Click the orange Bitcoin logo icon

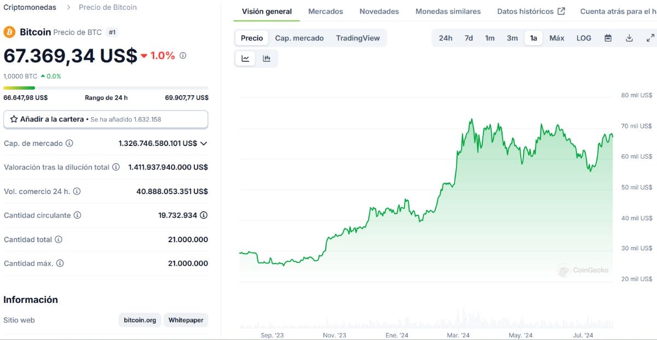(9, 32)
